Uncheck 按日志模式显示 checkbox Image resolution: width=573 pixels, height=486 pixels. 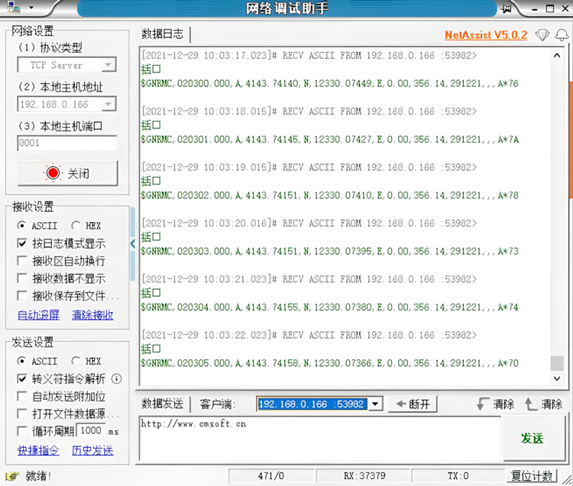22,243
